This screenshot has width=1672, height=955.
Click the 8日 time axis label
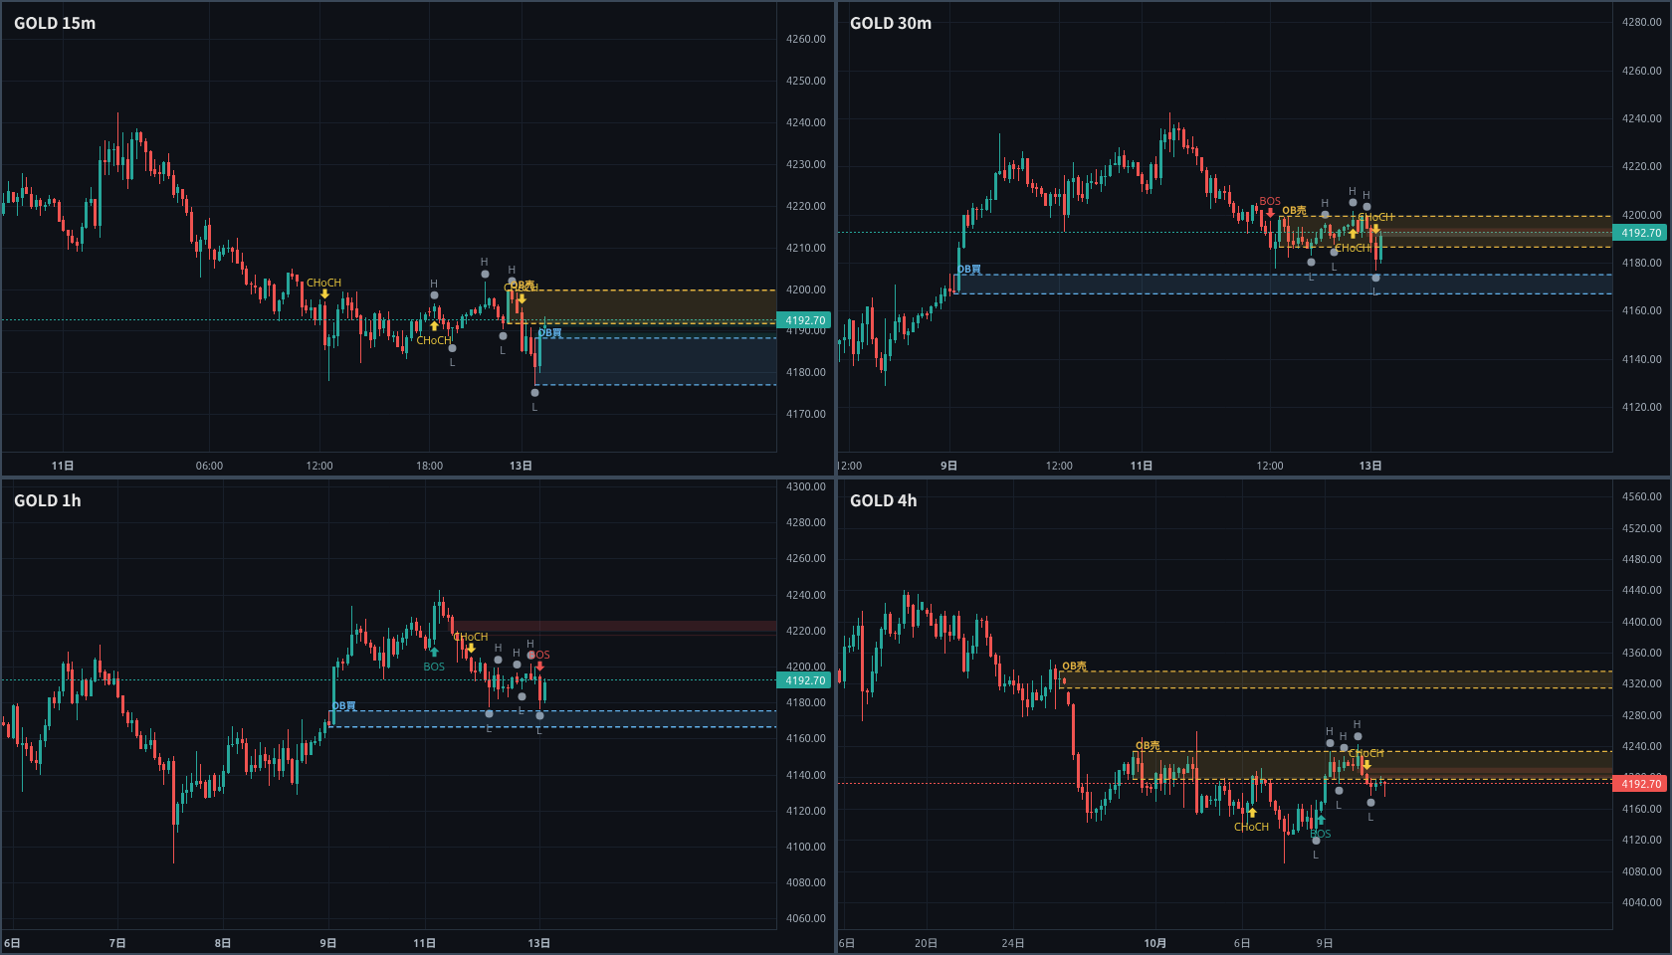pyautogui.click(x=223, y=943)
